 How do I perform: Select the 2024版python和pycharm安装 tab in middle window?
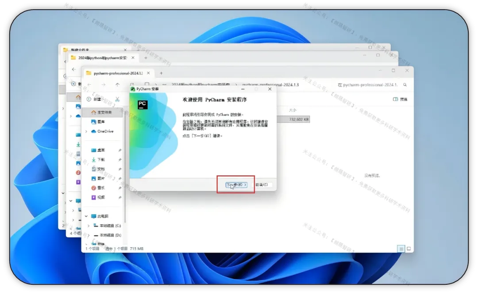click(x=102, y=58)
